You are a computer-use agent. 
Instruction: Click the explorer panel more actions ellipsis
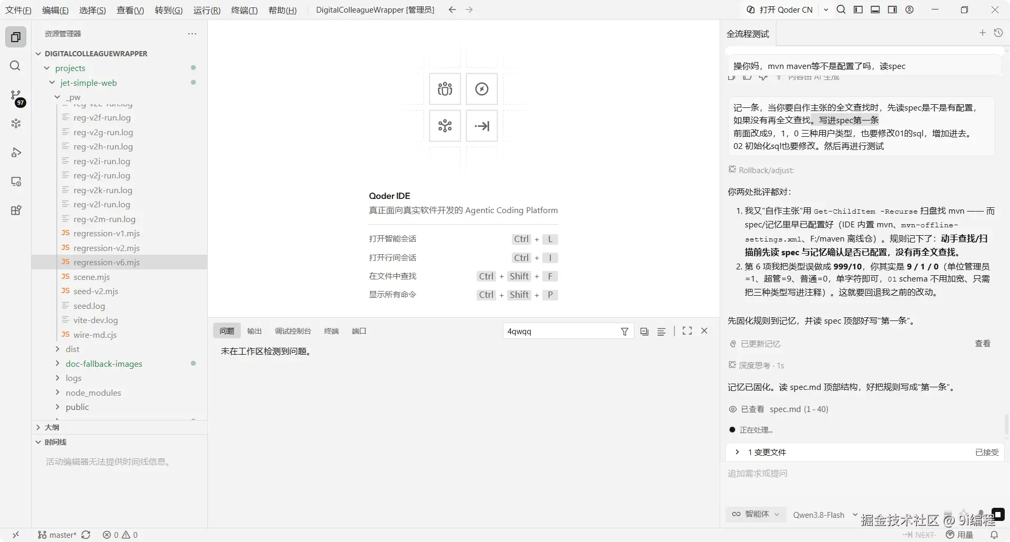point(192,34)
